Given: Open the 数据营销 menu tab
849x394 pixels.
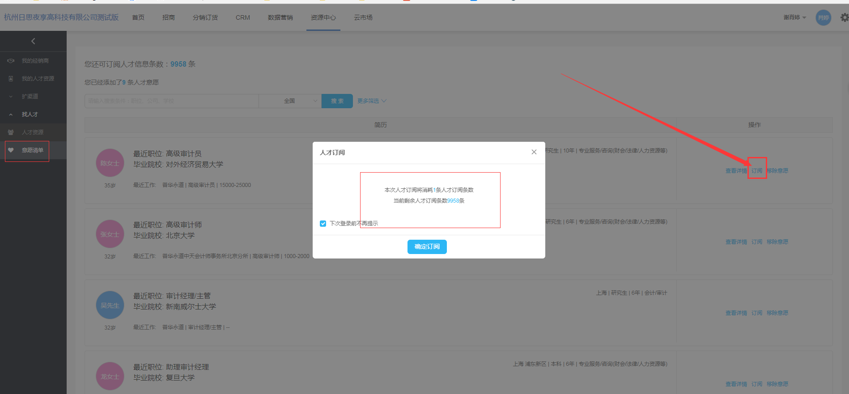Looking at the screenshot, I should [280, 17].
